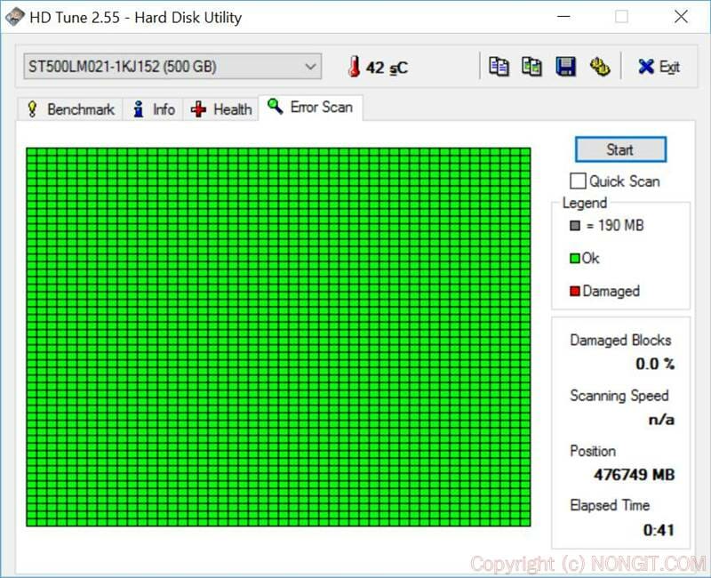Click the copy screenshot to clipboard icon
Screen dimensions: 711x578
(x=531, y=66)
